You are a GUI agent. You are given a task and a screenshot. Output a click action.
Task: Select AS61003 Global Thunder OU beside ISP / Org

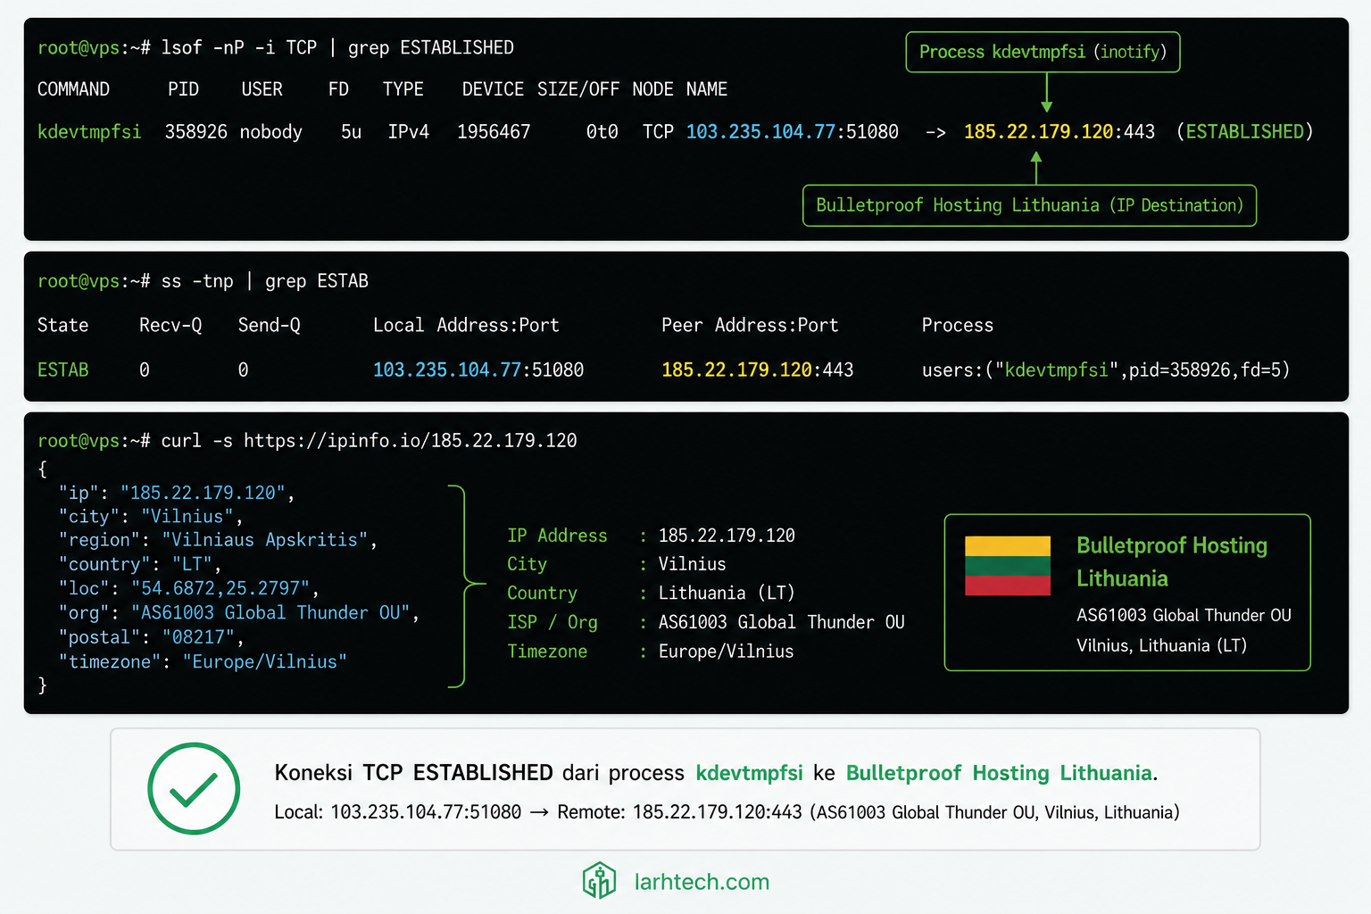(782, 622)
